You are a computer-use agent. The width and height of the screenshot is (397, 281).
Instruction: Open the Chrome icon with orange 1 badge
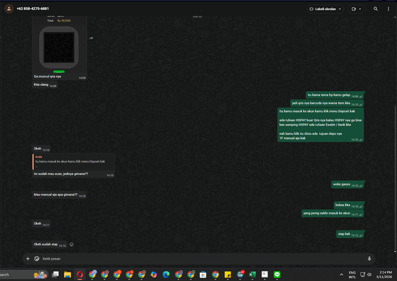[x=117, y=274]
